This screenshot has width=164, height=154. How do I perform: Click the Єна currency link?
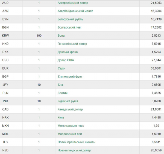(60, 85)
